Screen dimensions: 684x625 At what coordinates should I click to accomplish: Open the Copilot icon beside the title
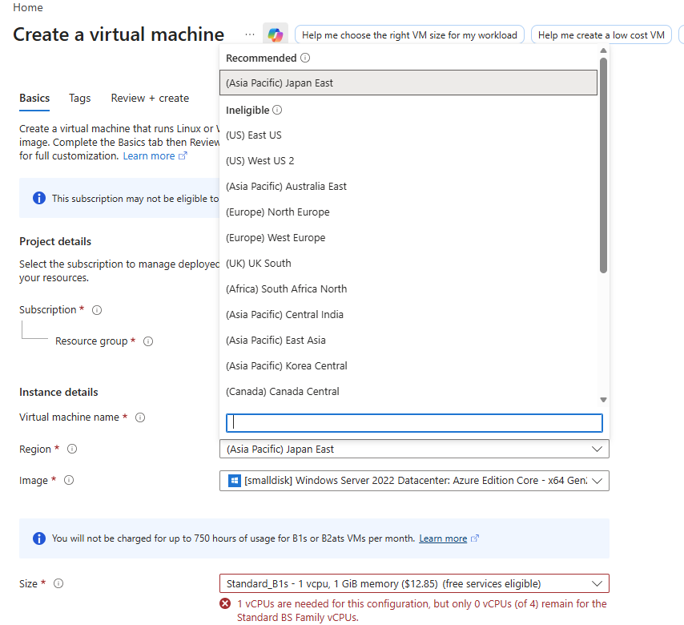click(x=276, y=34)
